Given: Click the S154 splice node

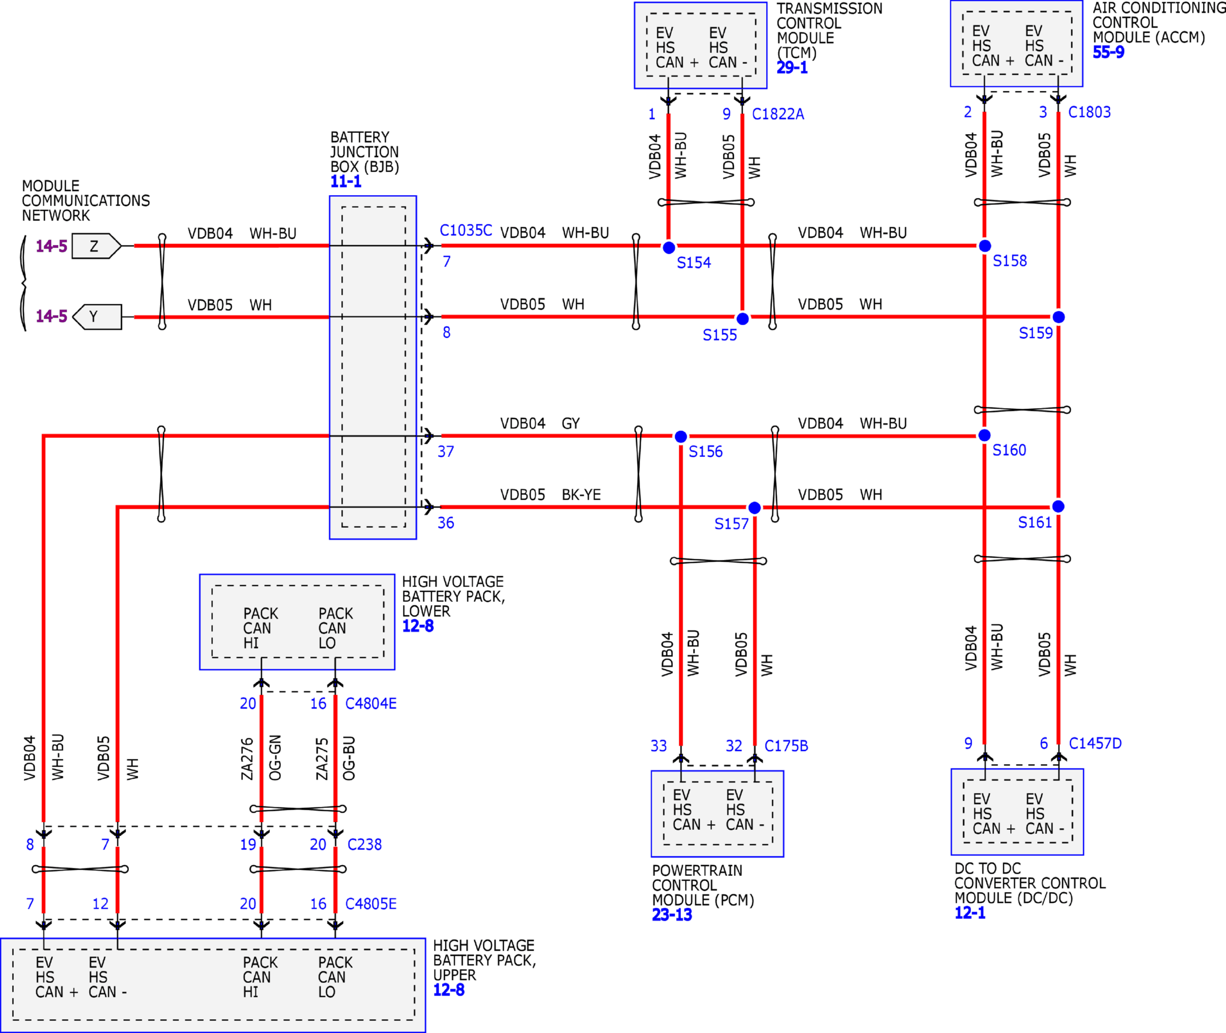Looking at the screenshot, I should 668,247.
